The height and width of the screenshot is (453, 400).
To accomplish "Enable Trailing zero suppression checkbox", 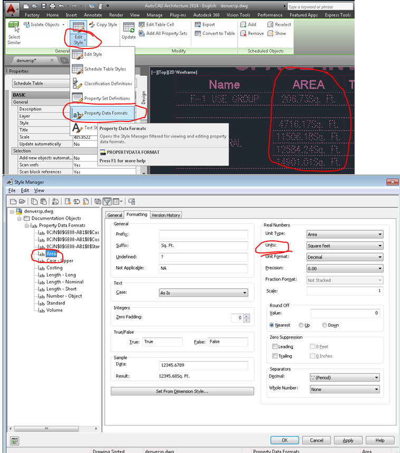I will [x=275, y=356].
